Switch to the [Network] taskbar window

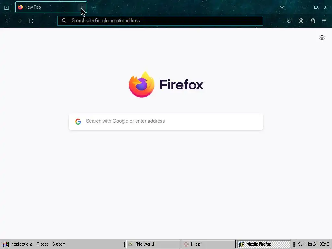153,244
